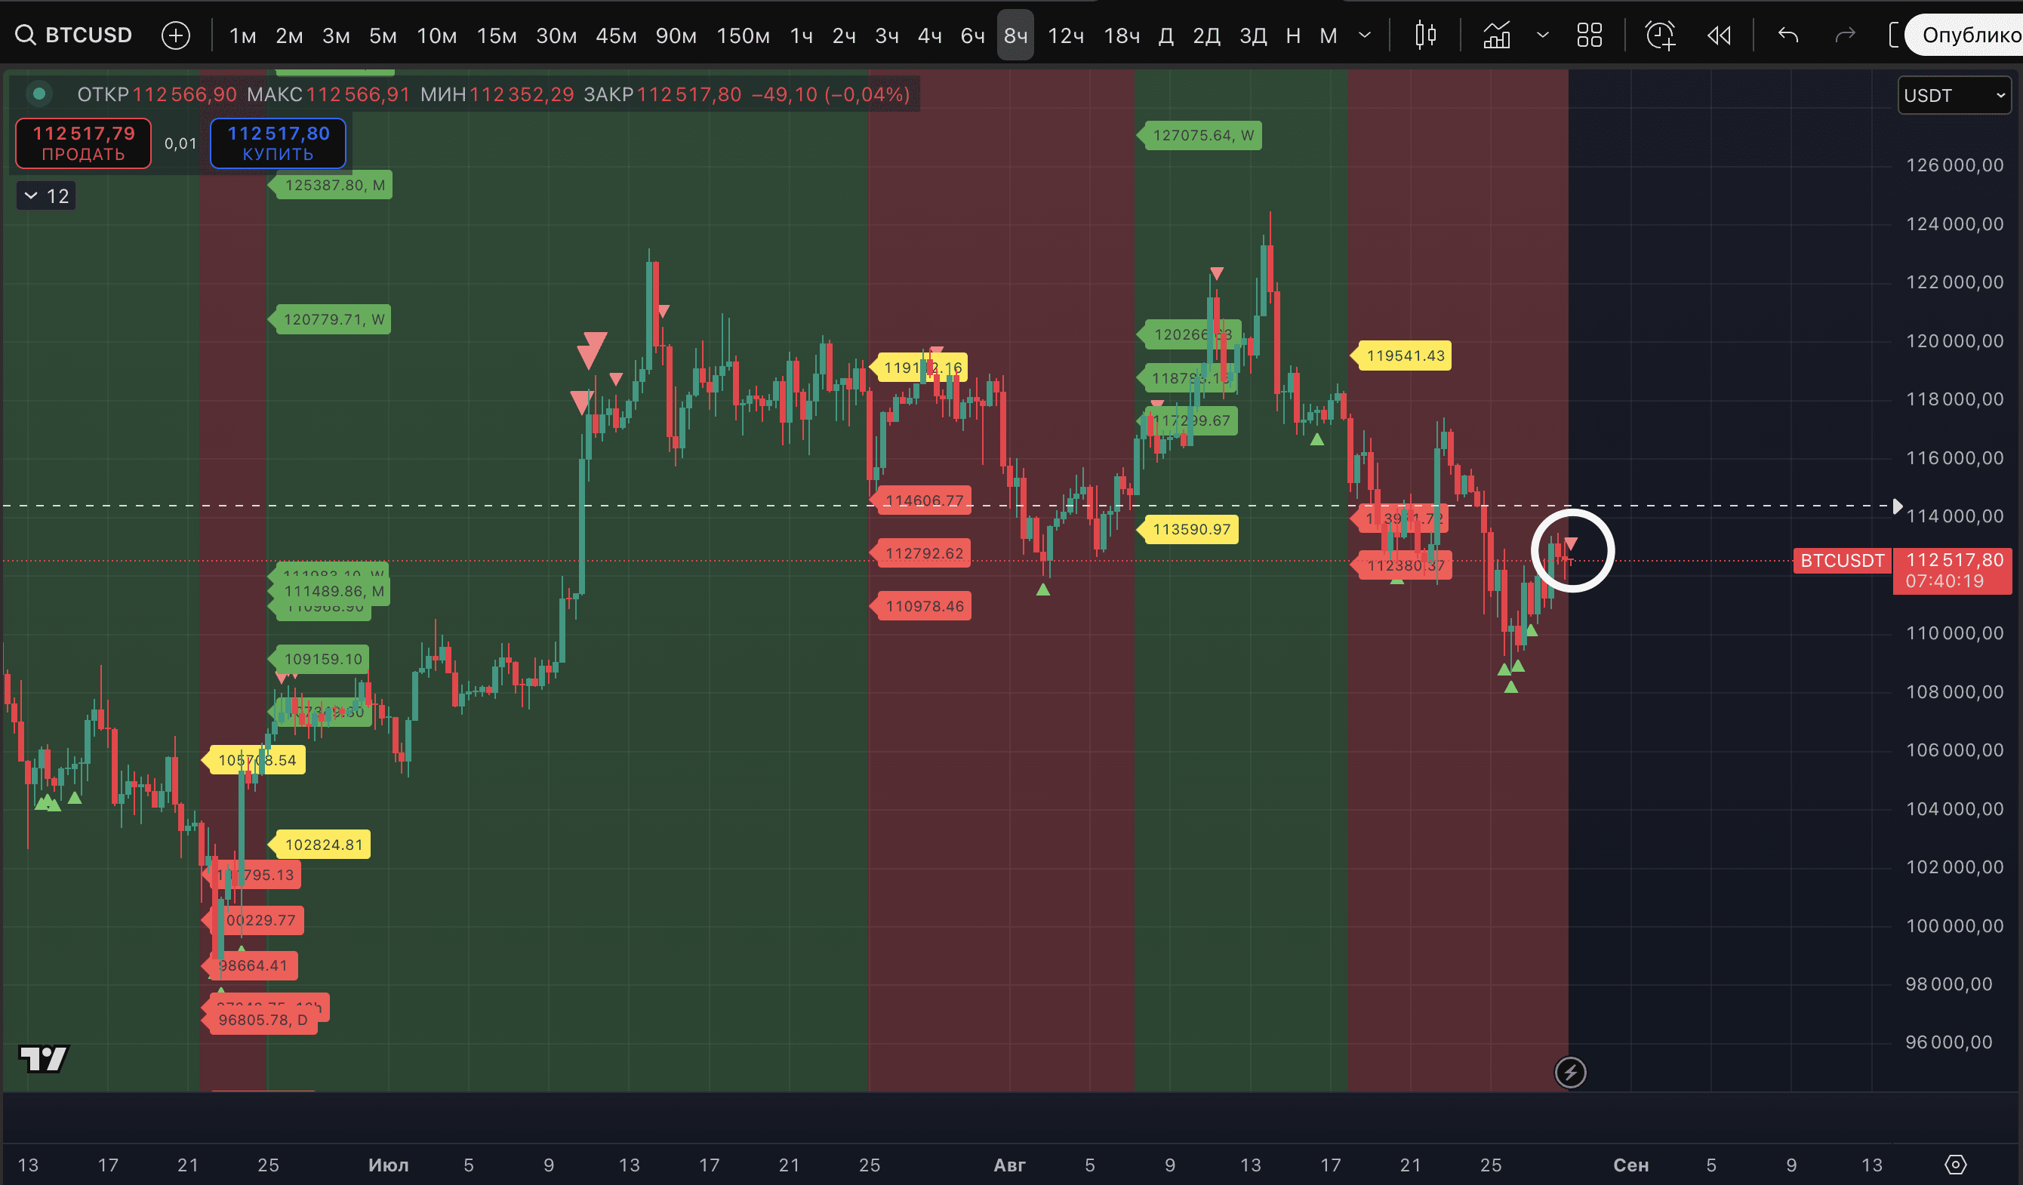Click the 0,01 spread value
2023x1185 pixels.
(x=180, y=143)
